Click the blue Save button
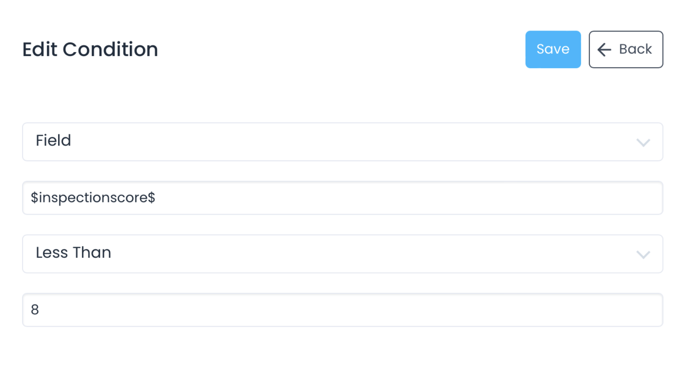The width and height of the screenshot is (694, 375). 553,49
